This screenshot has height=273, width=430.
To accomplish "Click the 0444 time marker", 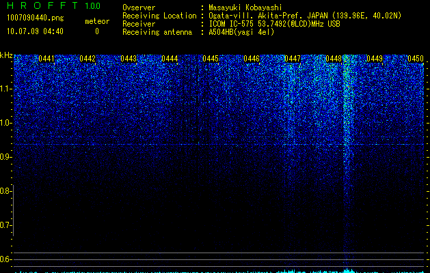I will click(170, 59).
